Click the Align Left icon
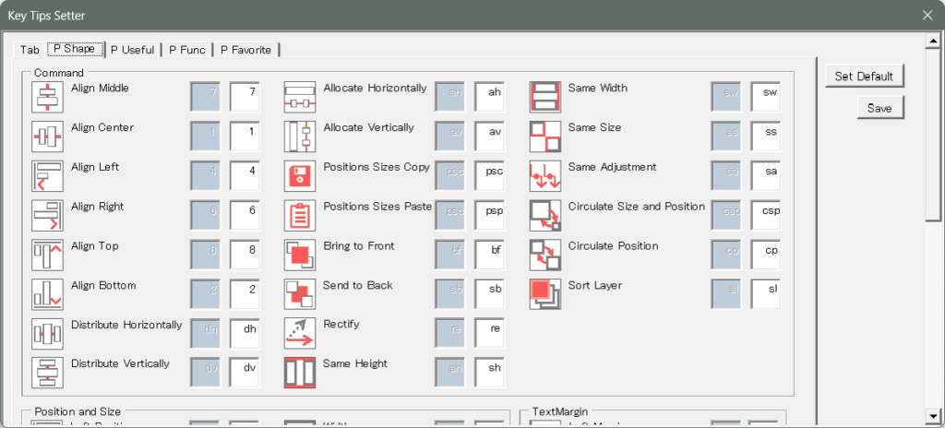This screenshot has width=945, height=428. coord(47,175)
